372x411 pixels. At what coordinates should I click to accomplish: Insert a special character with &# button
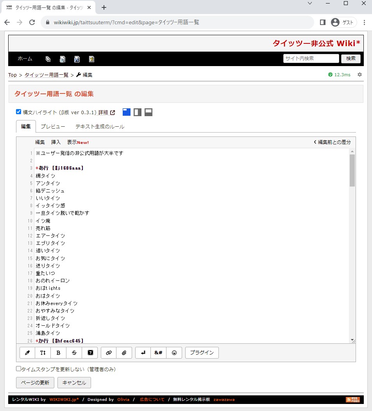(158, 353)
